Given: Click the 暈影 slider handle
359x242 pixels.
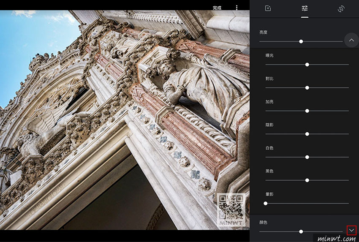Looking at the screenshot, I should [x=266, y=203].
